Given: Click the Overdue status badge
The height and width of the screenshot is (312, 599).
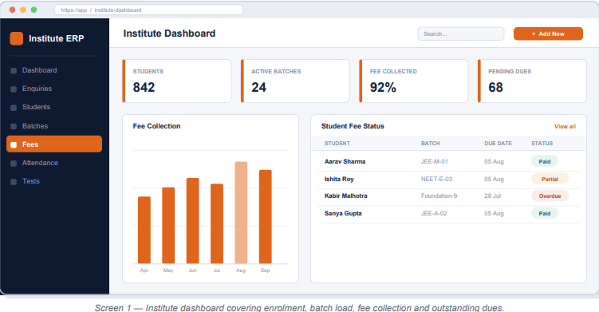Looking at the screenshot, I should coord(550,195).
